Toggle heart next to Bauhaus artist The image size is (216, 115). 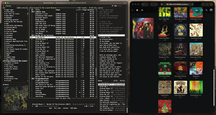[5, 18]
